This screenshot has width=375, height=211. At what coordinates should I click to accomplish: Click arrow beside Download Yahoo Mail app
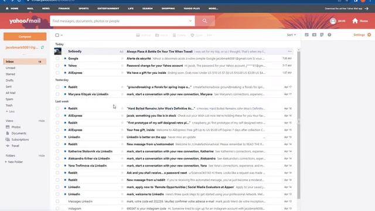(367, 8)
